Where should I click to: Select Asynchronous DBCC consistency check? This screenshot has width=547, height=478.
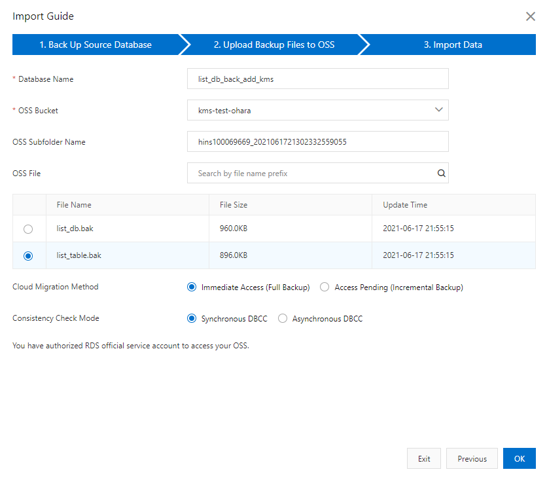pyautogui.click(x=283, y=318)
